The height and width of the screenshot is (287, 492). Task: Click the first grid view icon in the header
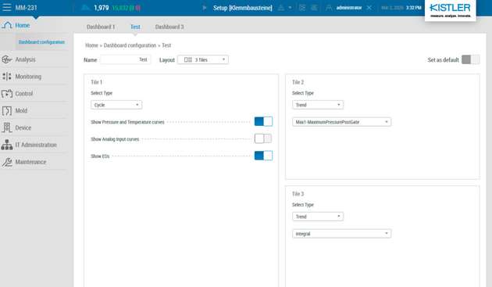tap(302, 8)
